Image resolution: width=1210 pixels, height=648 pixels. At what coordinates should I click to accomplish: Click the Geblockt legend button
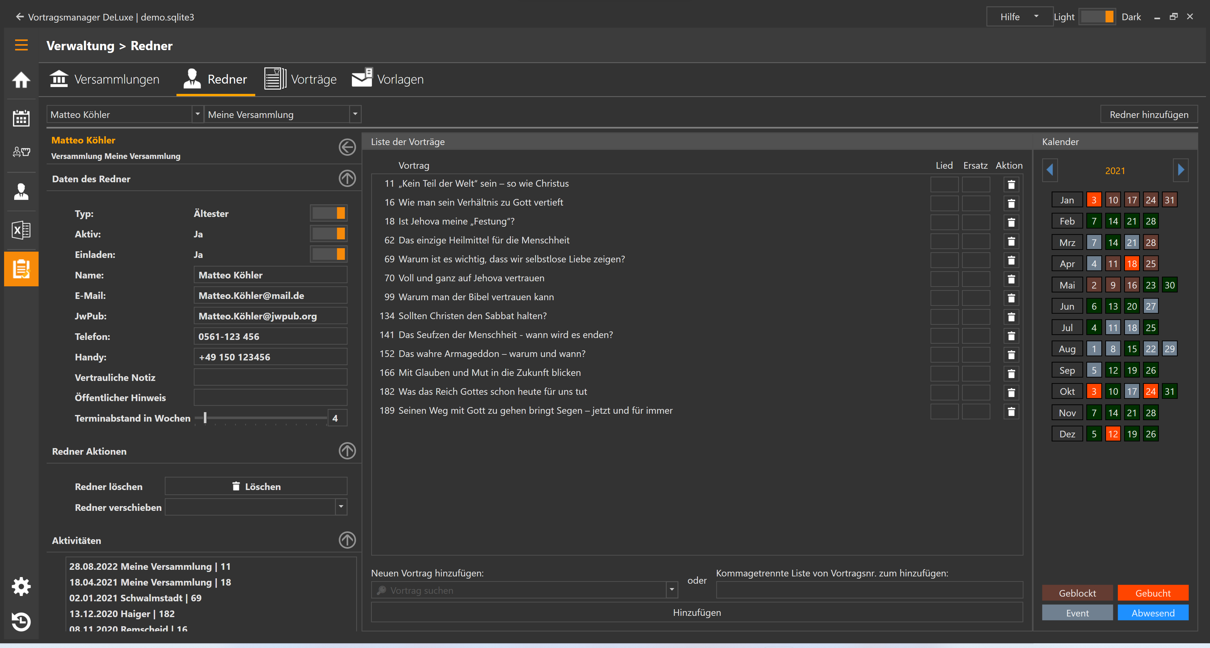click(x=1077, y=593)
